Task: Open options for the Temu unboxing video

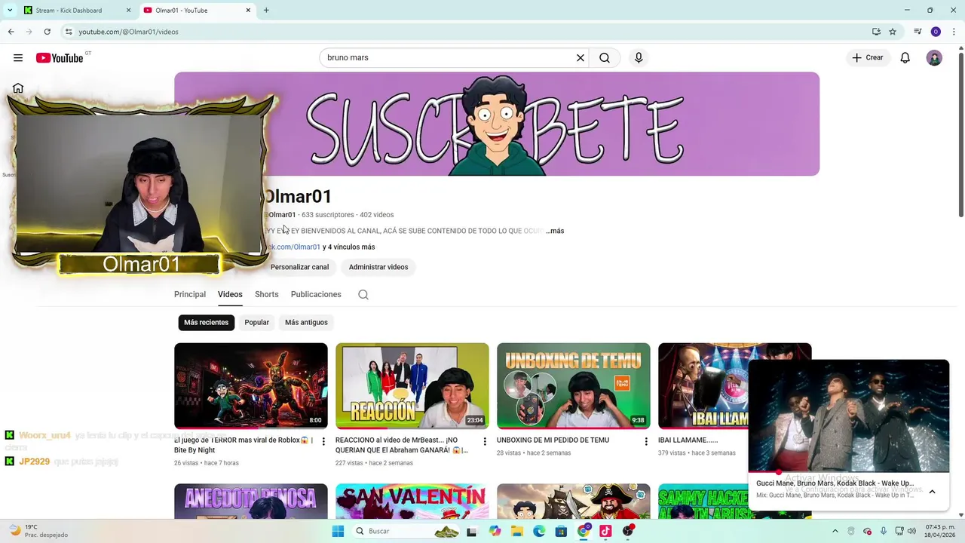Action: [x=646, y=441]
